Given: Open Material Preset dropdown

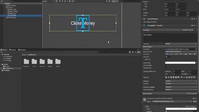Looking at the screenshot, I should (x=181, y=52).
